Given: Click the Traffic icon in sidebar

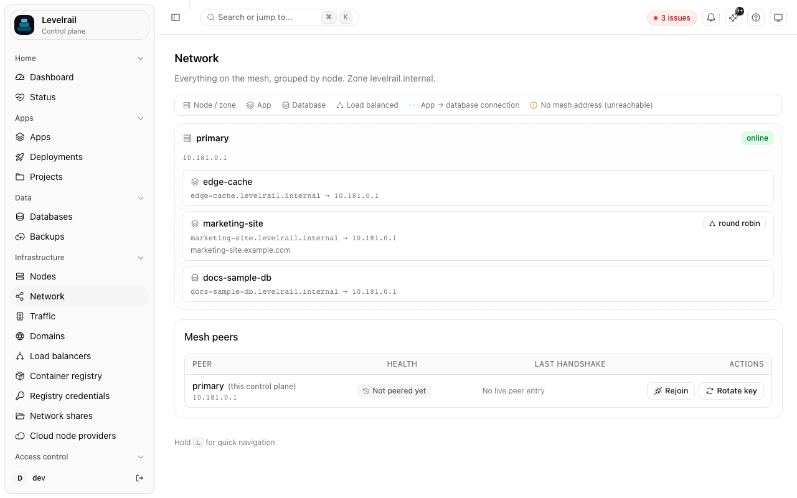Looking at the screenshot, I should (x=20, y=316).
